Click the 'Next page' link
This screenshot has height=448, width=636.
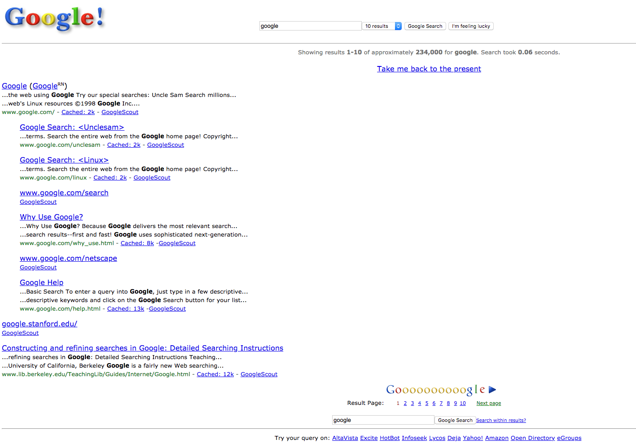(x=488, y=403)
